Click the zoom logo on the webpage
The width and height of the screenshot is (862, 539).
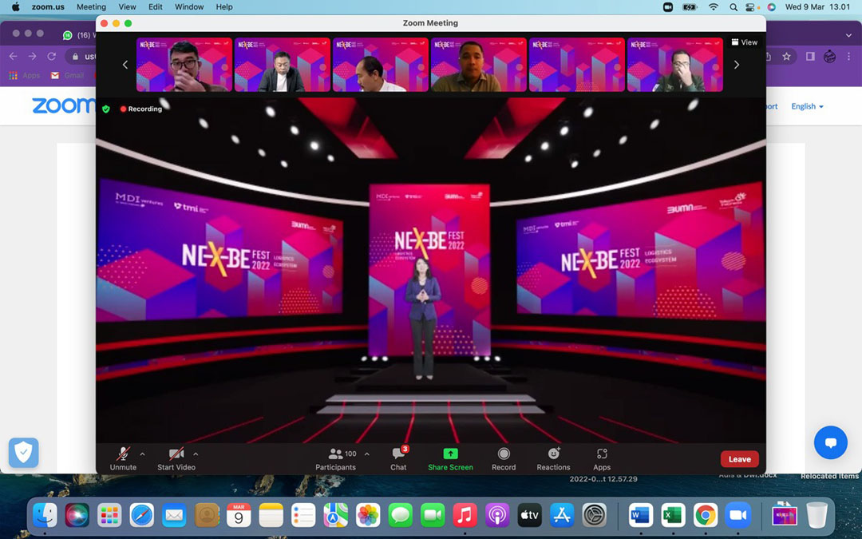click(x=63, y=105)
